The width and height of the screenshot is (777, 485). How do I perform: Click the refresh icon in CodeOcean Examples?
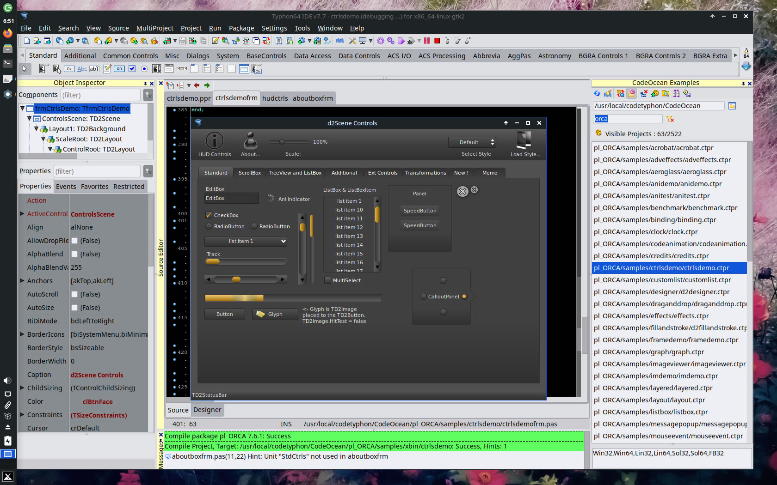point(597,94)
